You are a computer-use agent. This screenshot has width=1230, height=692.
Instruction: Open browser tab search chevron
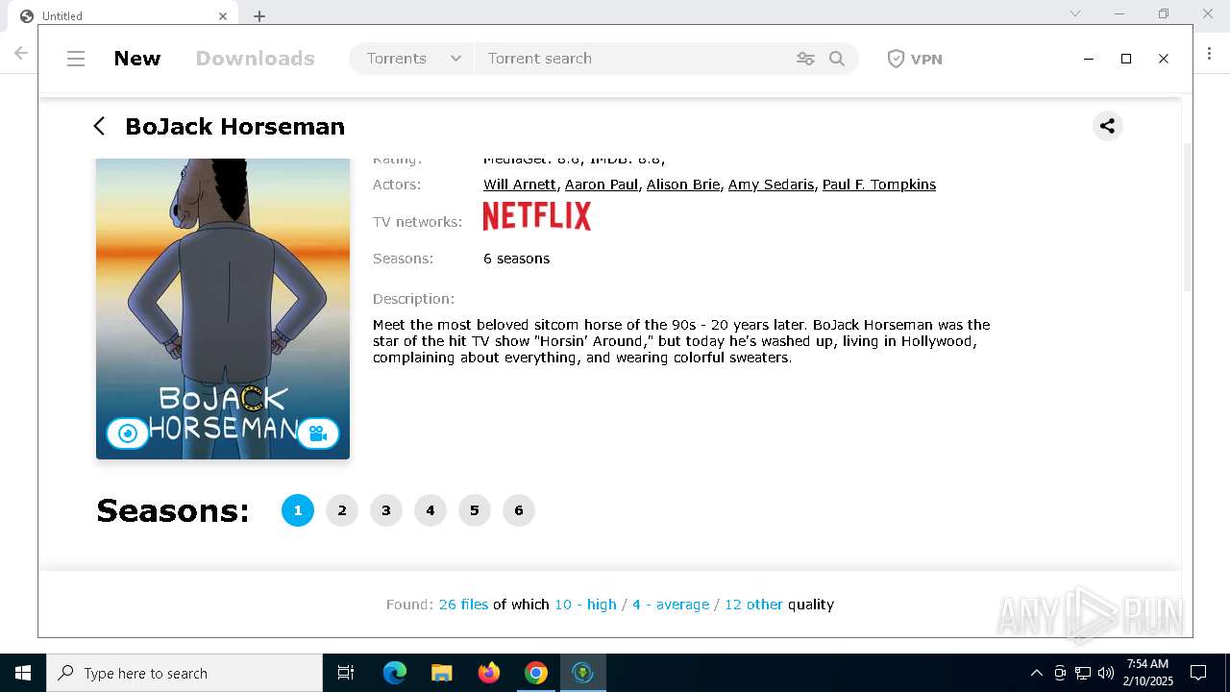(1075, 13)
